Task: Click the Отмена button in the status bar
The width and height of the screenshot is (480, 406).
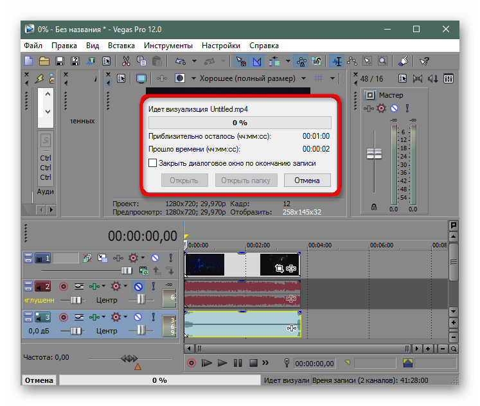Action: point(39,380)
